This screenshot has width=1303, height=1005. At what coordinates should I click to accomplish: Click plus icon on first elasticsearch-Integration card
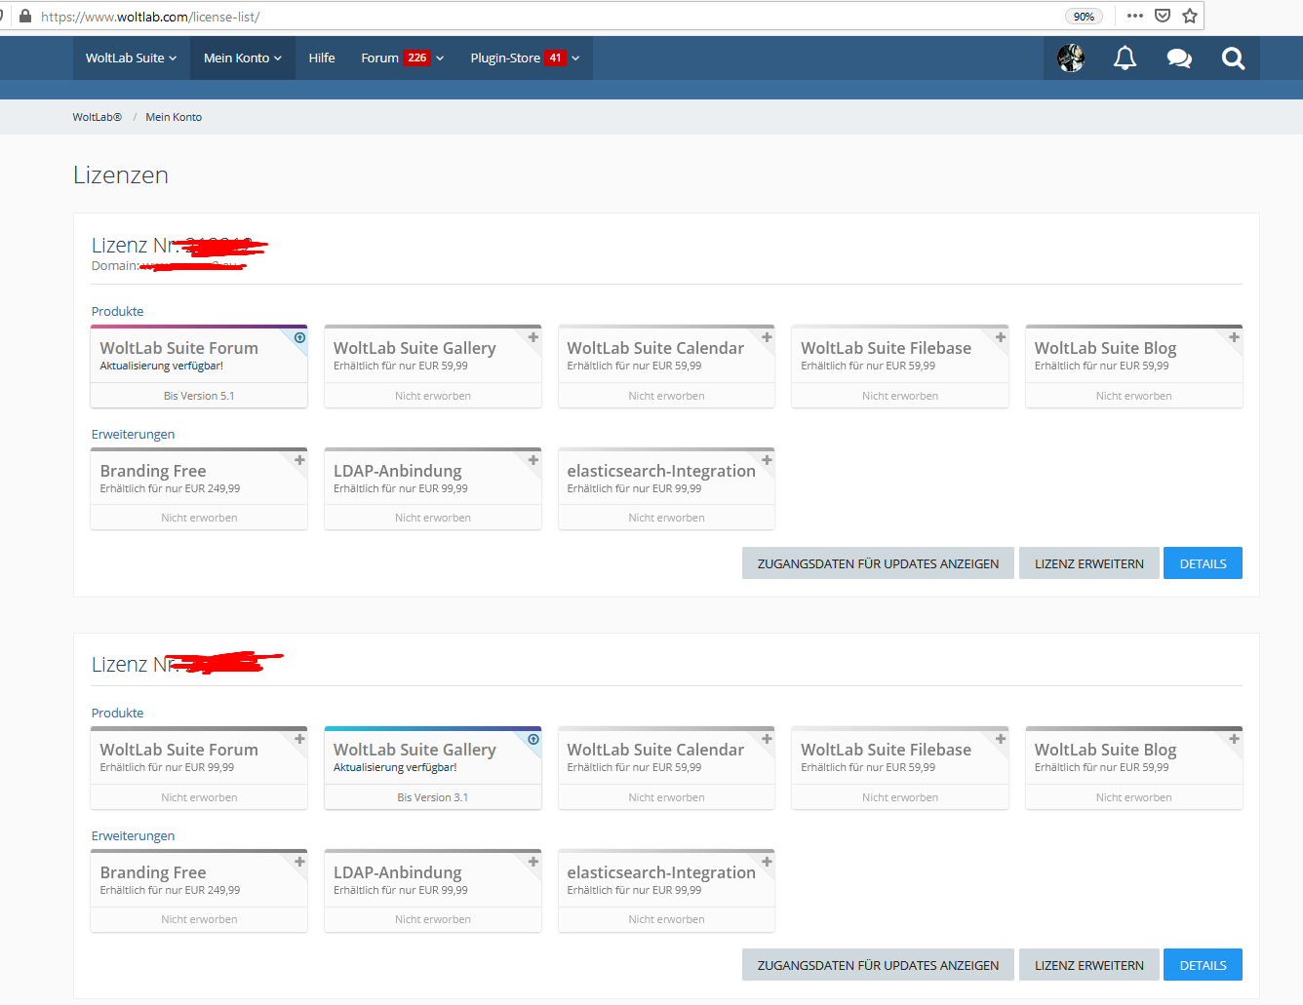tap(767, 460)
